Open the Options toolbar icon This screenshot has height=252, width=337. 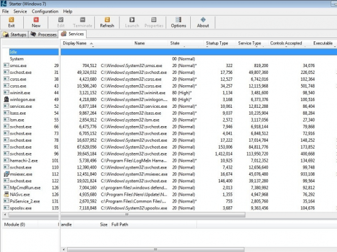(178, 23)
